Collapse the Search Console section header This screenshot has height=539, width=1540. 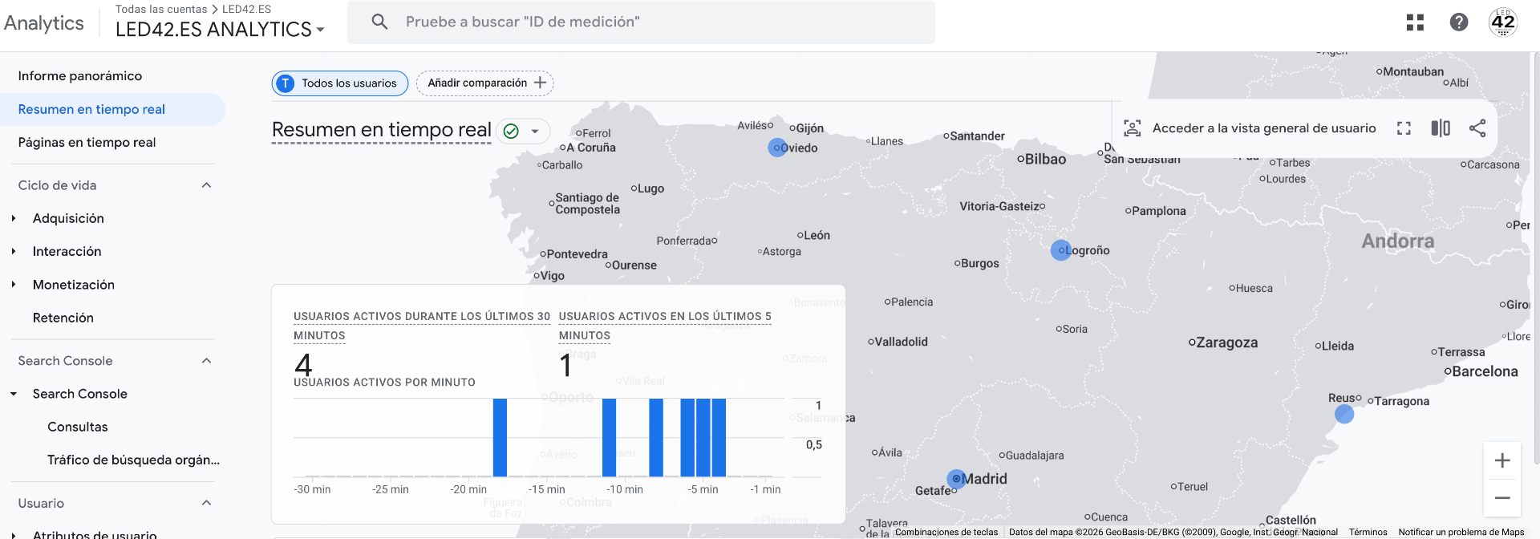pyautogui.click(x=206, y=361)
